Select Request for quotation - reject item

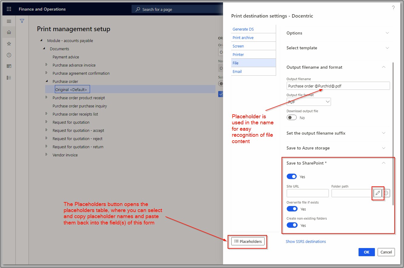coord(77,139)
